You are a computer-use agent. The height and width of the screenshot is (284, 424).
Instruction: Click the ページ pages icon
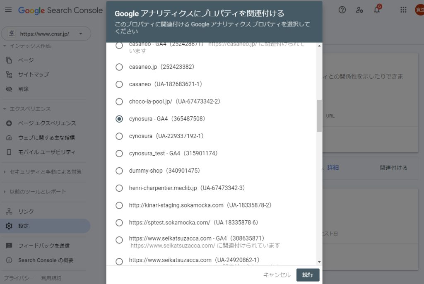point(9,60)
